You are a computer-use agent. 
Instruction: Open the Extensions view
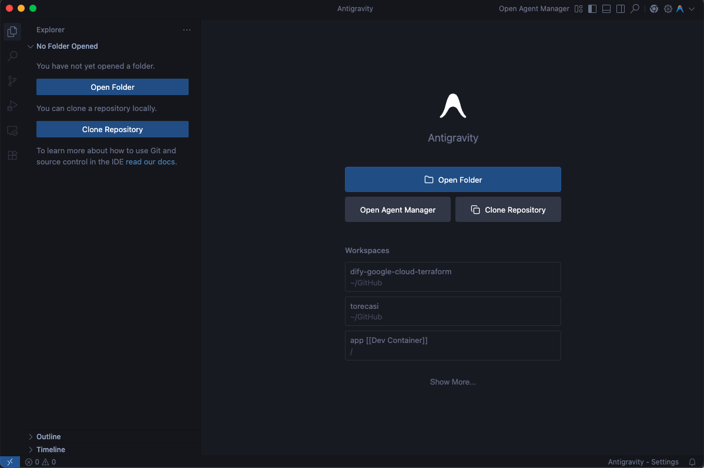12,155
